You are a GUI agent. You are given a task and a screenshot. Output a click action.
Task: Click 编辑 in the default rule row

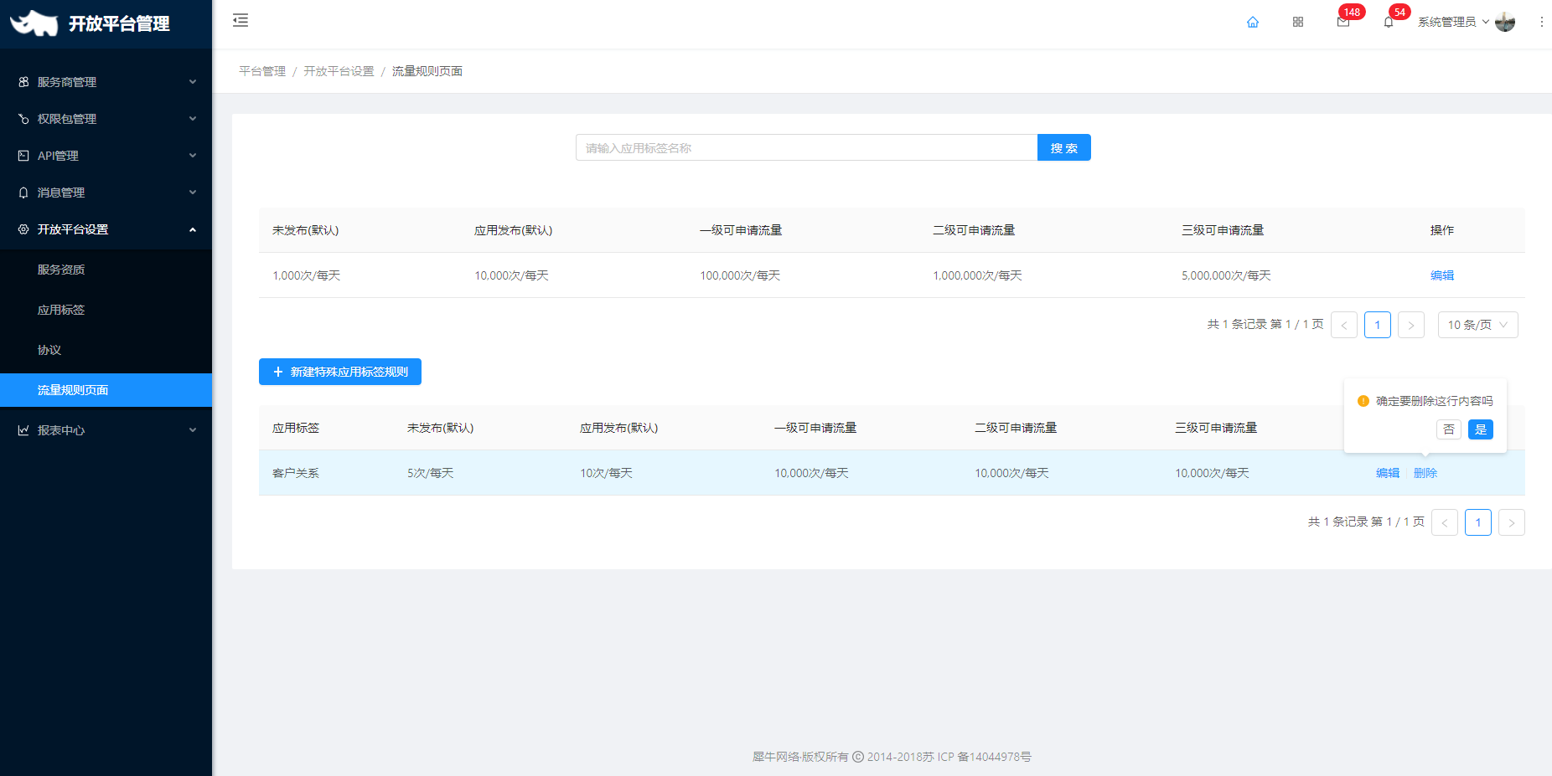coord(1442,275)
